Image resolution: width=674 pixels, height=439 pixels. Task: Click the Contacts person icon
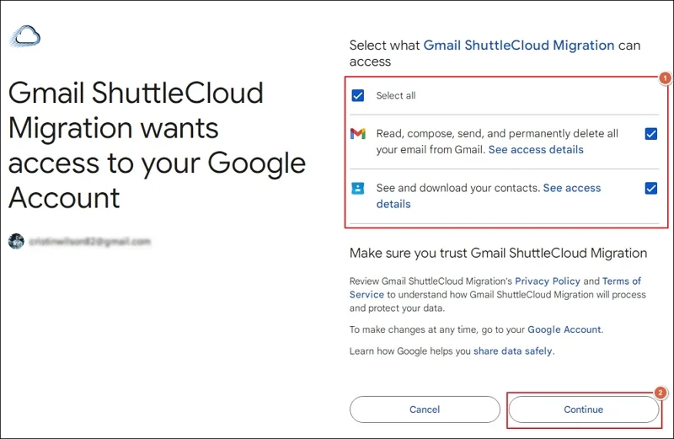click(357, 188)
